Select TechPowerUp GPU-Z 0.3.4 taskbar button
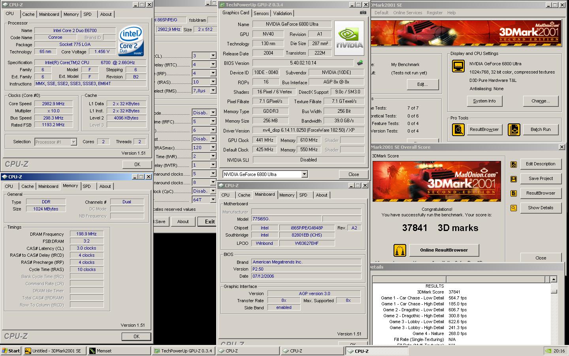This screenshot has height=356, width=569. [x=184, y=350]
